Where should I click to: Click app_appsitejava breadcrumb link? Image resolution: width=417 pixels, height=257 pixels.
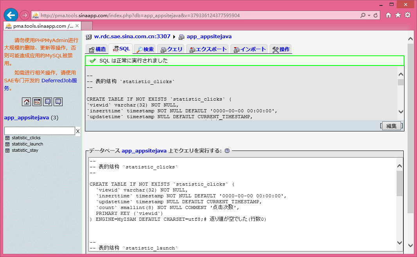point(209,36)
